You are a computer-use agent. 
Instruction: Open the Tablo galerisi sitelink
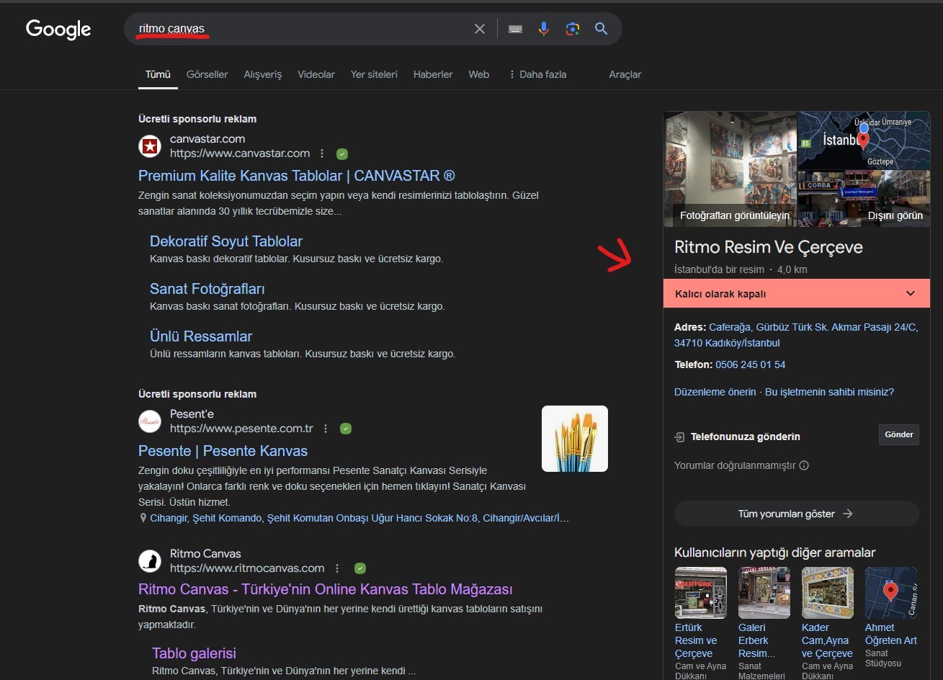[x=194, y=653]
